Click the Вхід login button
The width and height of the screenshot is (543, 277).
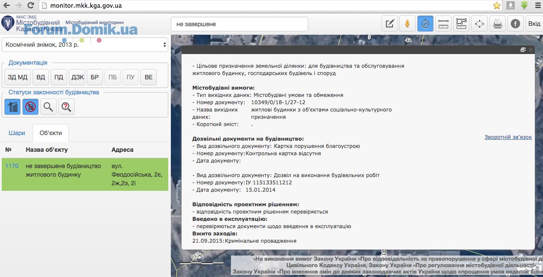pos(534,24)
